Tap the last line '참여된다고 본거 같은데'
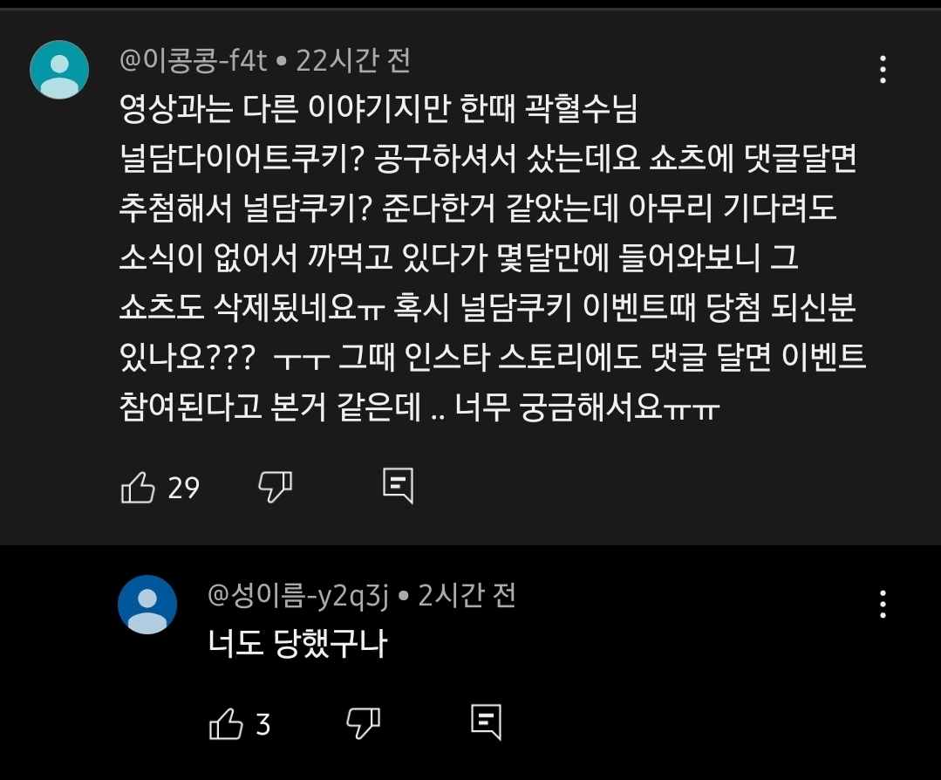 pos(270,407)
